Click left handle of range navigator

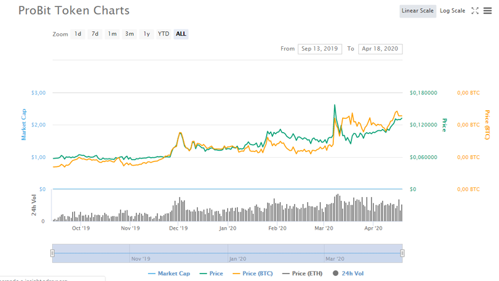(x=52, y=253)
